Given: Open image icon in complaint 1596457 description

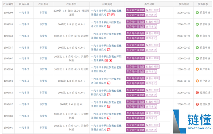Looking at the screenshot, I should tap(109, 106).
